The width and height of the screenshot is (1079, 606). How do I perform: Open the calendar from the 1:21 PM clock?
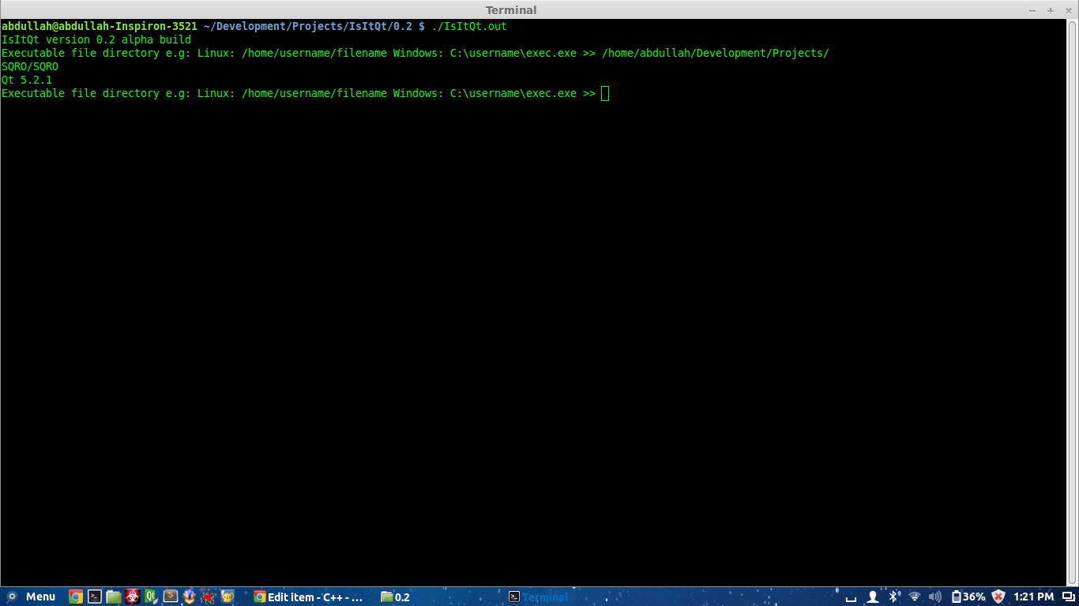[1033, 597]
